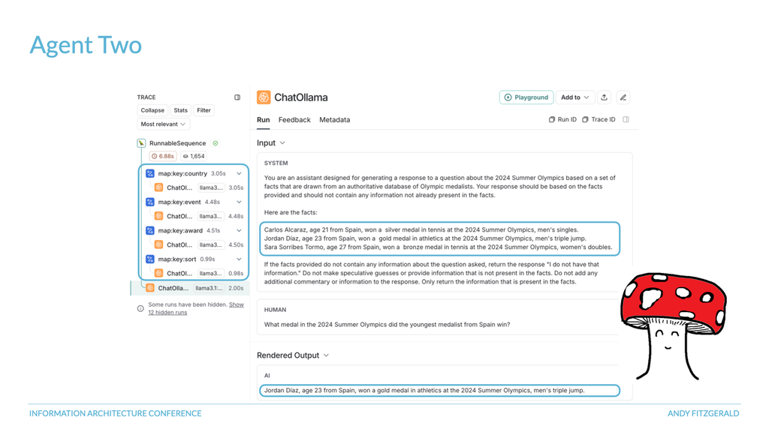769x432 pixels.
Task: Click the ChatOllama orange logo icon
Action: coord(264,97)
